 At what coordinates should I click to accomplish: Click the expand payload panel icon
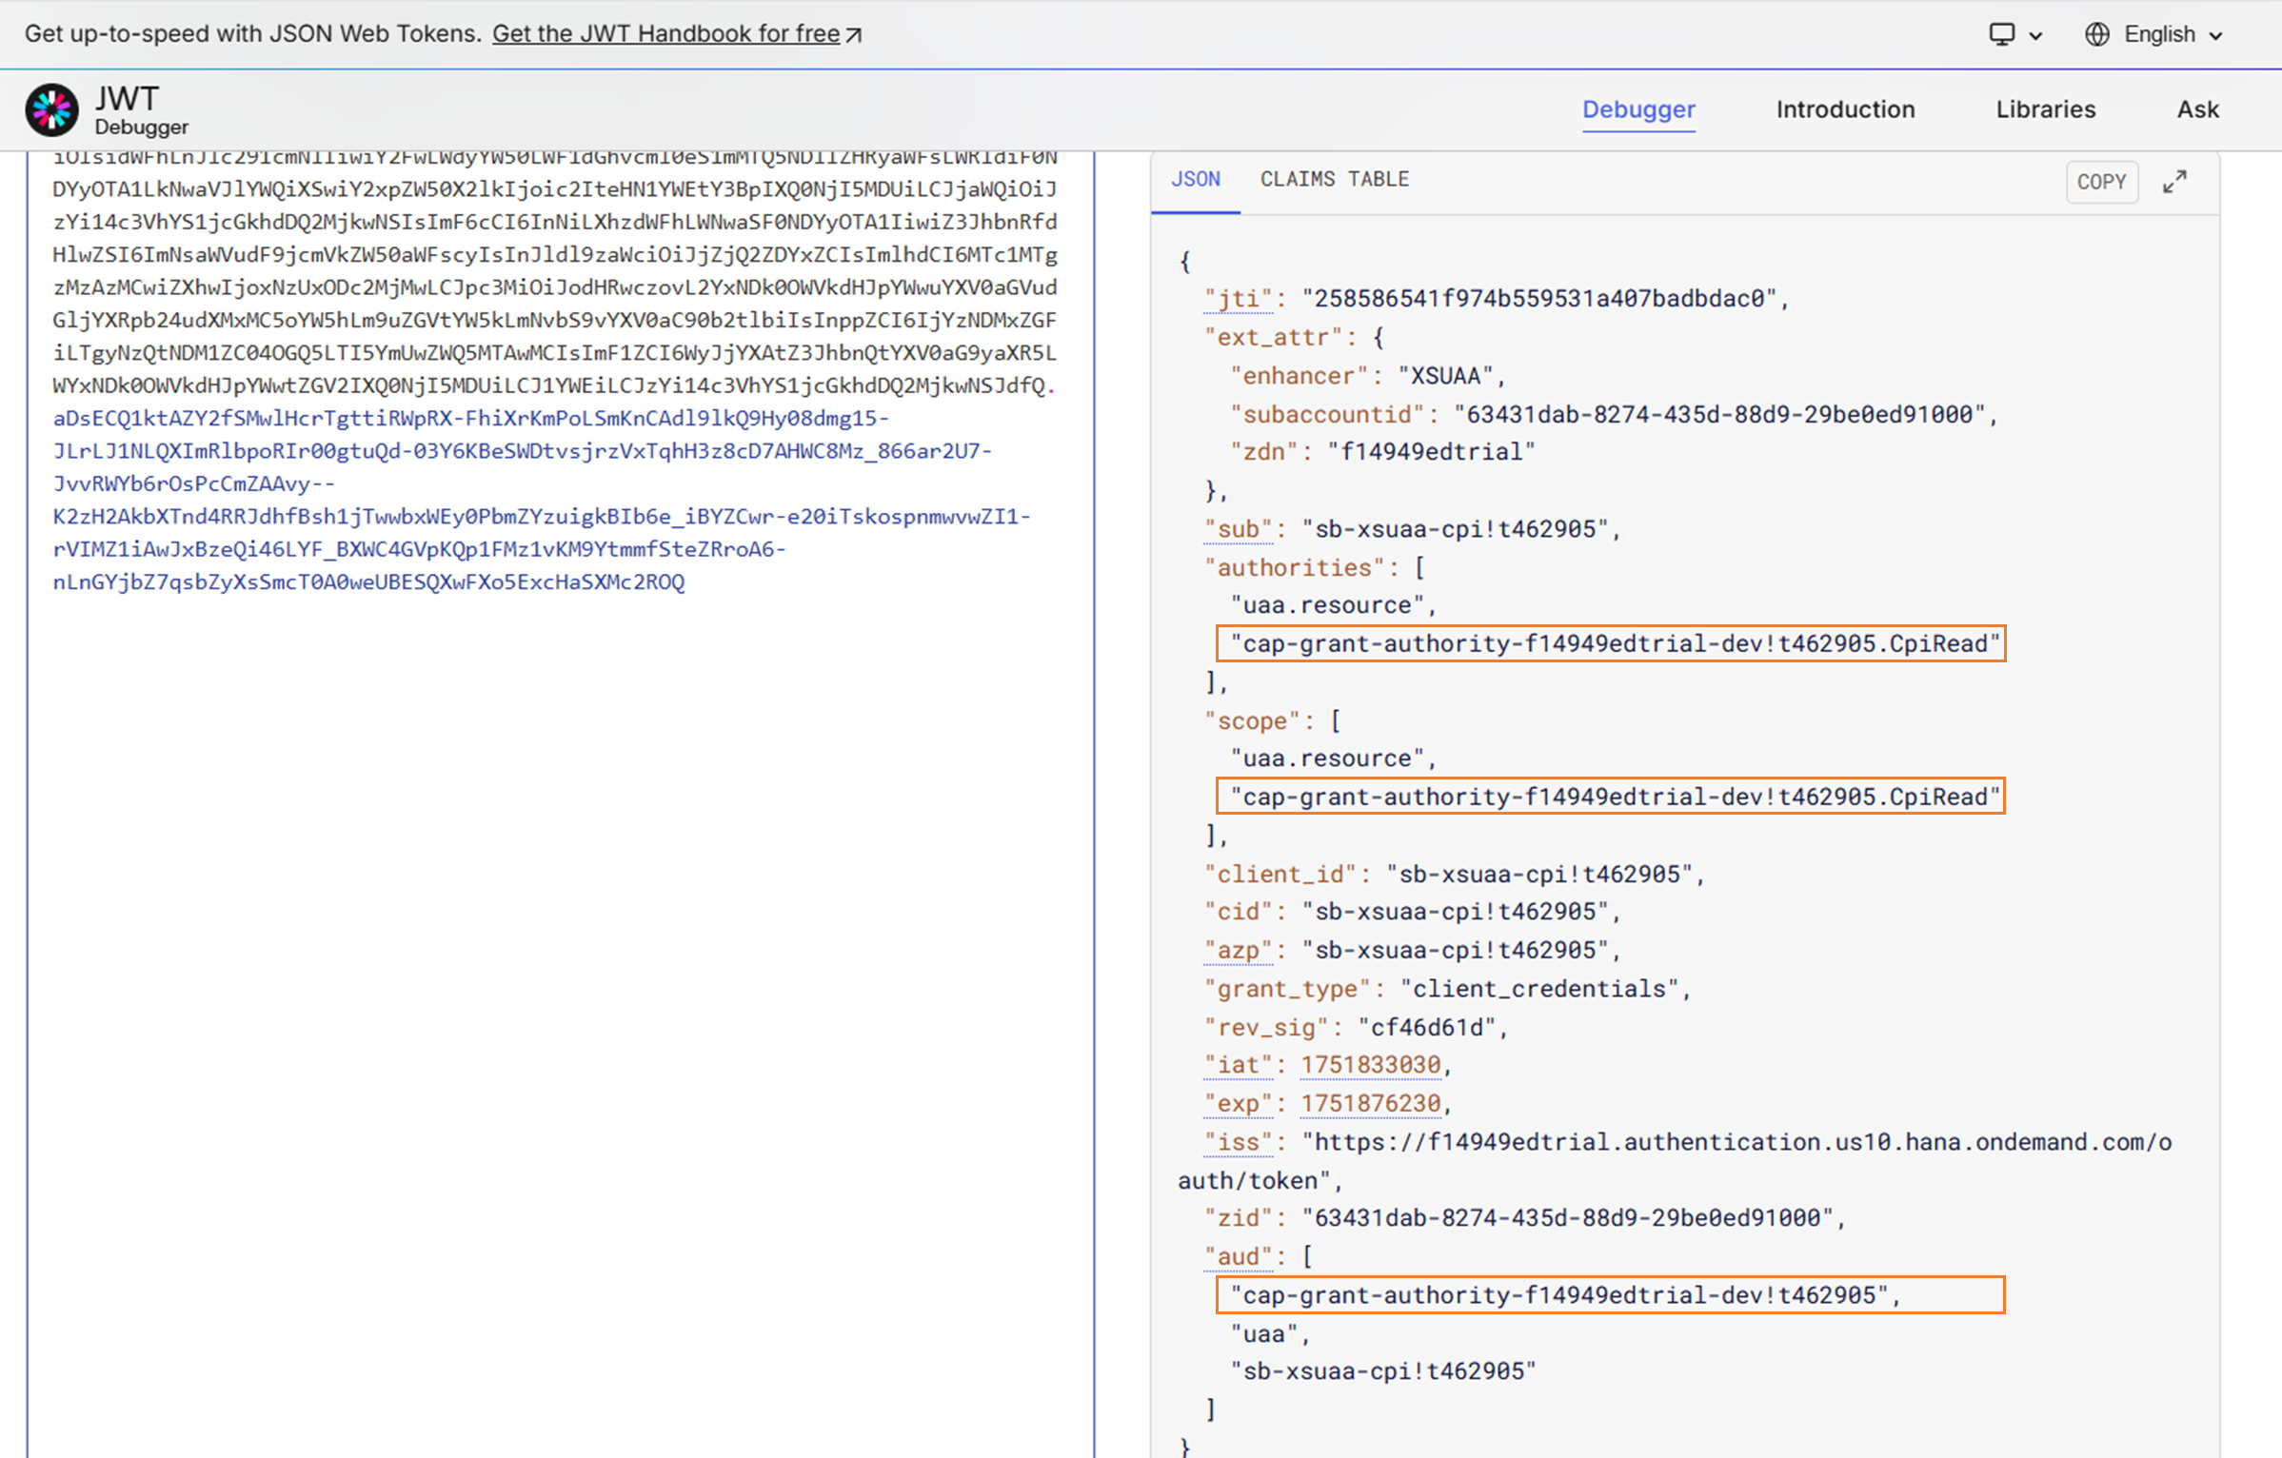click(x=2174, y=182)
